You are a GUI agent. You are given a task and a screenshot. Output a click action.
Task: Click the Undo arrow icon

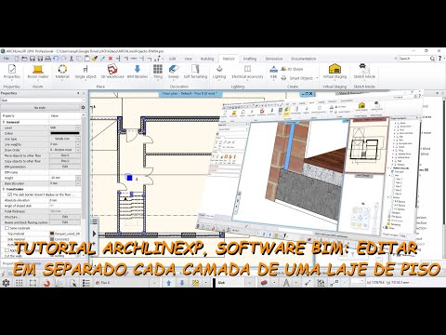coord(56,59)
